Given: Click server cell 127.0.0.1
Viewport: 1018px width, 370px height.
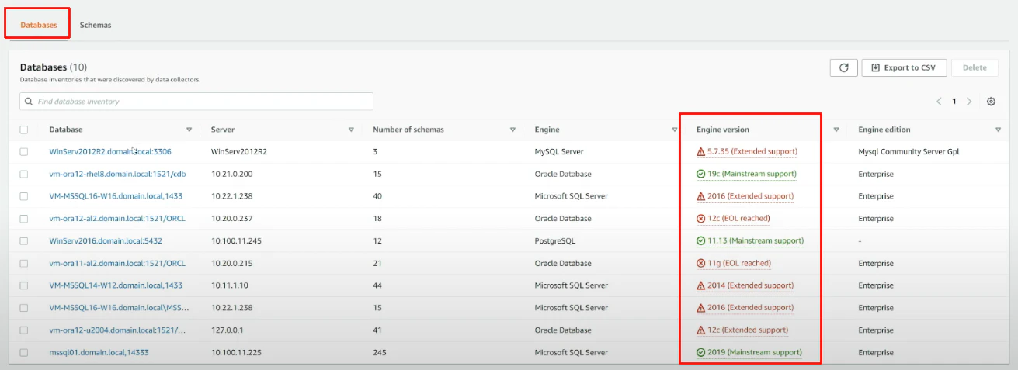Looking at the screenshot, I should (228, 330).
